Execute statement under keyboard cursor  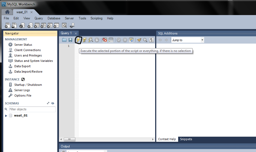pyautogui.click(x=85, y=40)
